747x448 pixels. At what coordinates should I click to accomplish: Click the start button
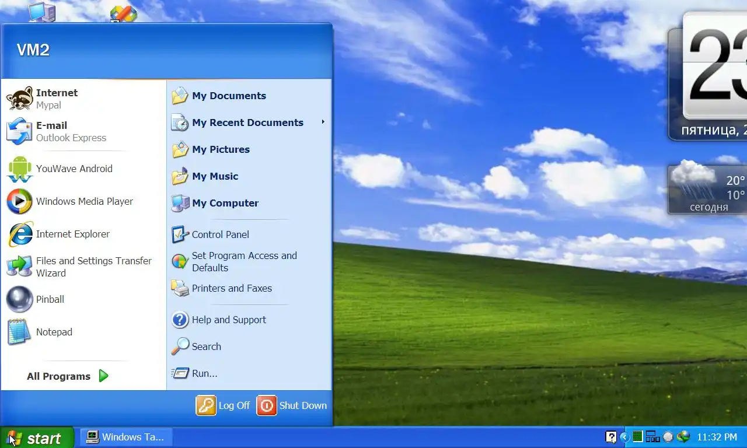(37, 437)
